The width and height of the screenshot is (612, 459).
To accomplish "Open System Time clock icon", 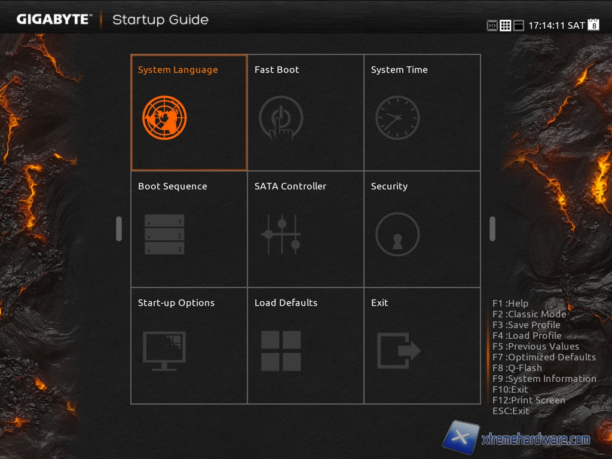I will (x=397, y=118).
